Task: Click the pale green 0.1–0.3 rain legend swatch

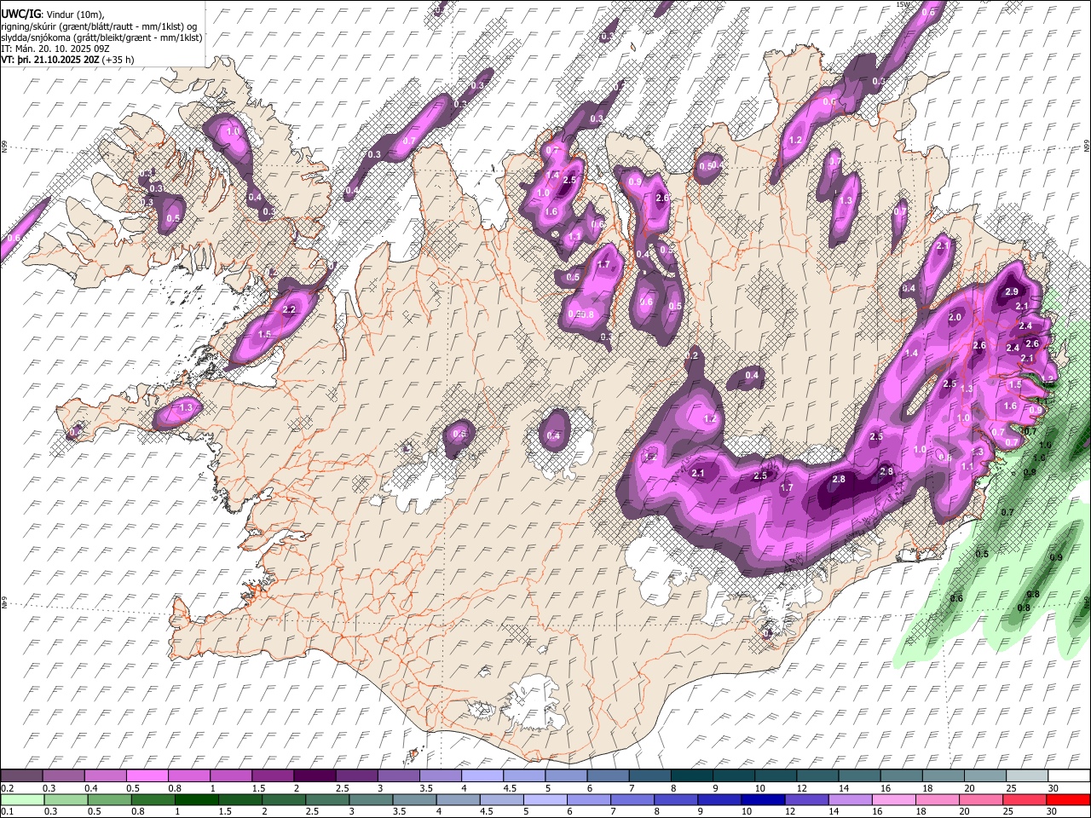Action: [x=21, y=799]
